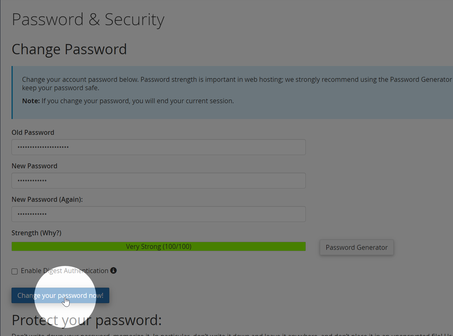Select the New Password (Again) field
This screenshot has height=336, width=453.
point(159,214)
